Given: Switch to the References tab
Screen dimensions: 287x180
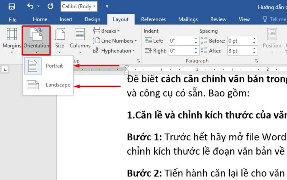Looking at the screenshot, I should (154, 19).
